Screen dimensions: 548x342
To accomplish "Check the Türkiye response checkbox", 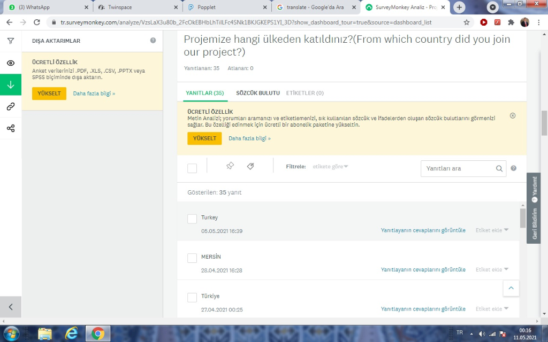I will coord(192,297).
